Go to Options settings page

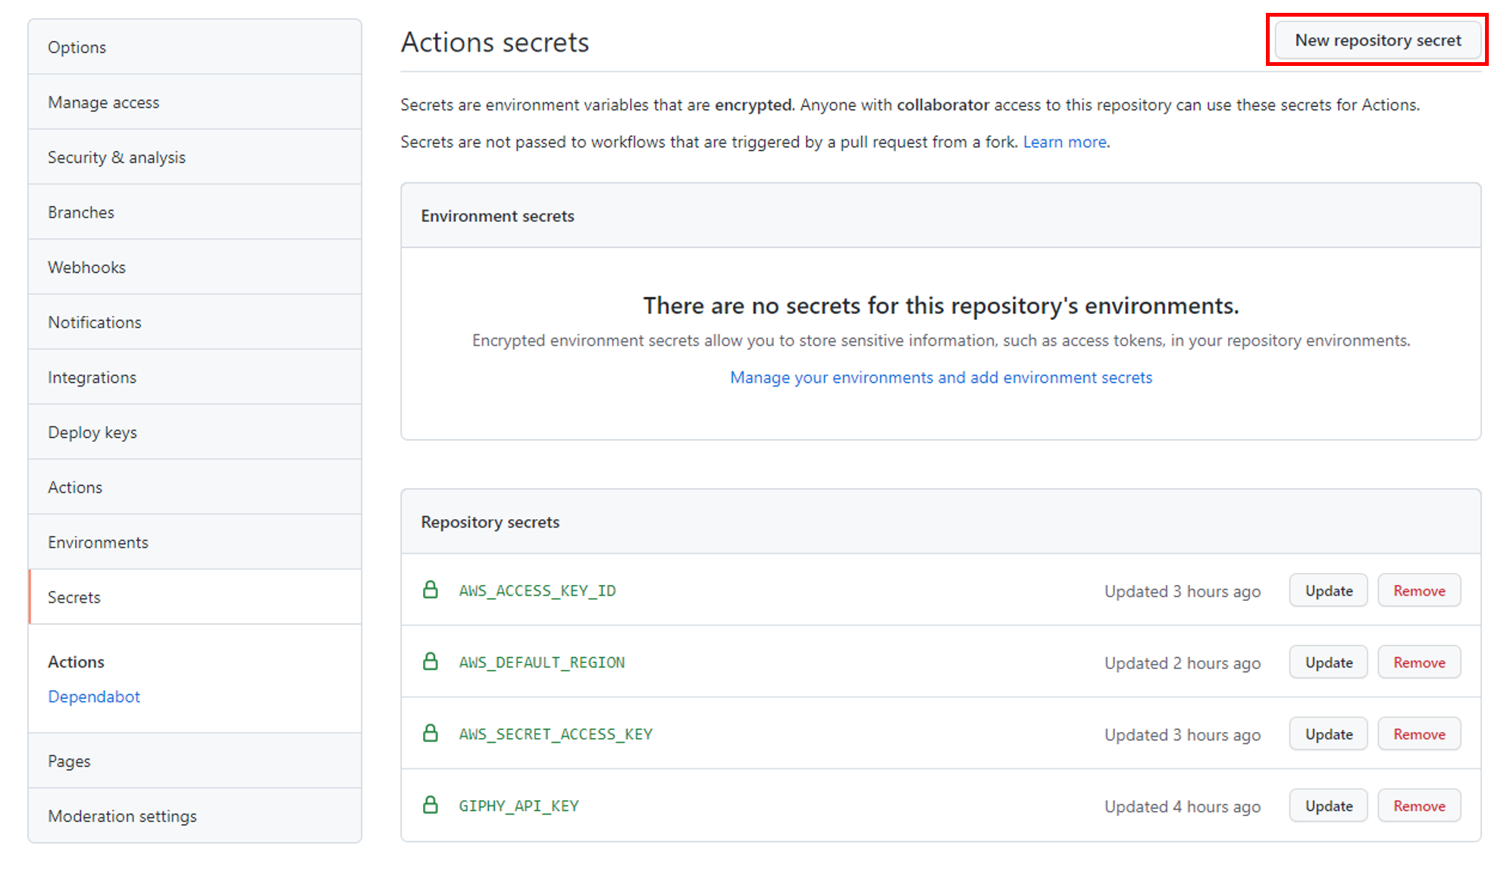coord(77,47)
